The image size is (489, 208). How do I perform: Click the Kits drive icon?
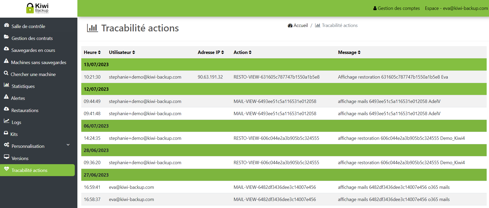point(6,133)
